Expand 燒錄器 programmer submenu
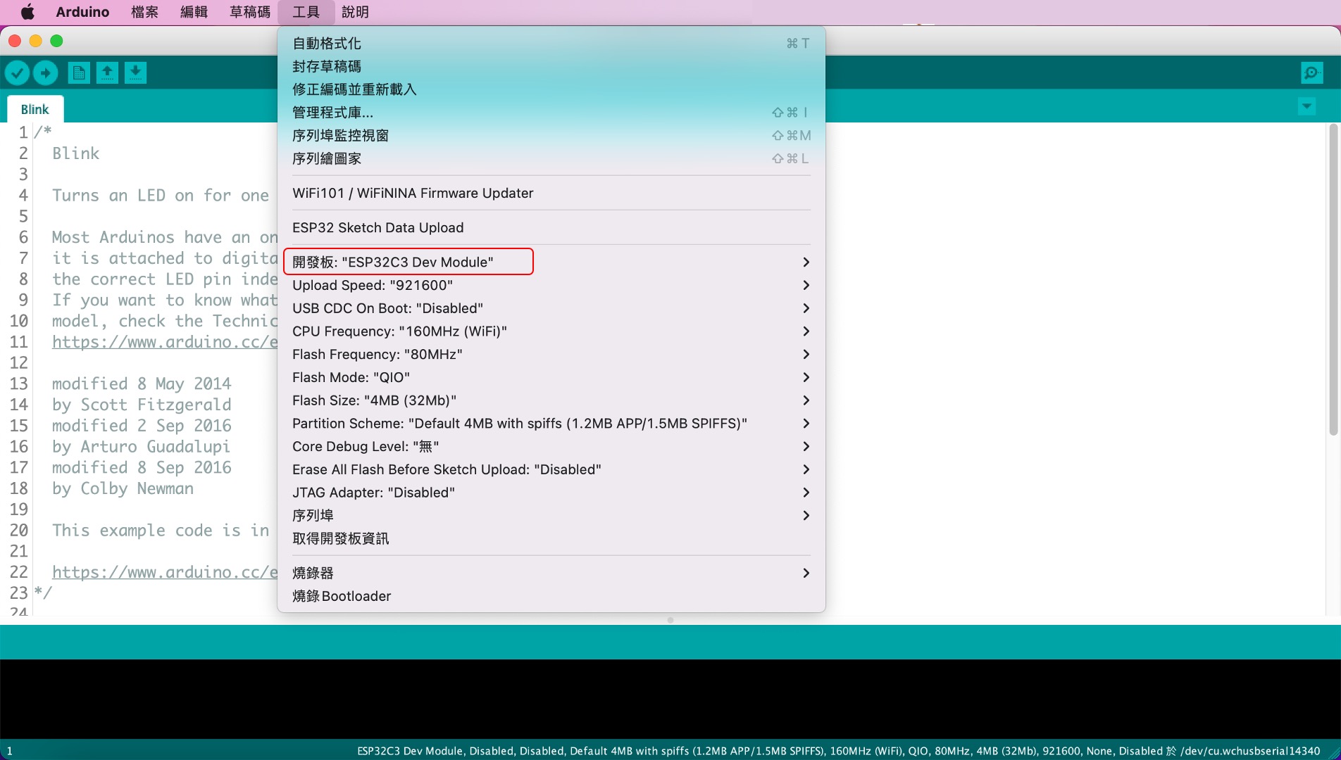1341x760 pixels. point(551,573)
